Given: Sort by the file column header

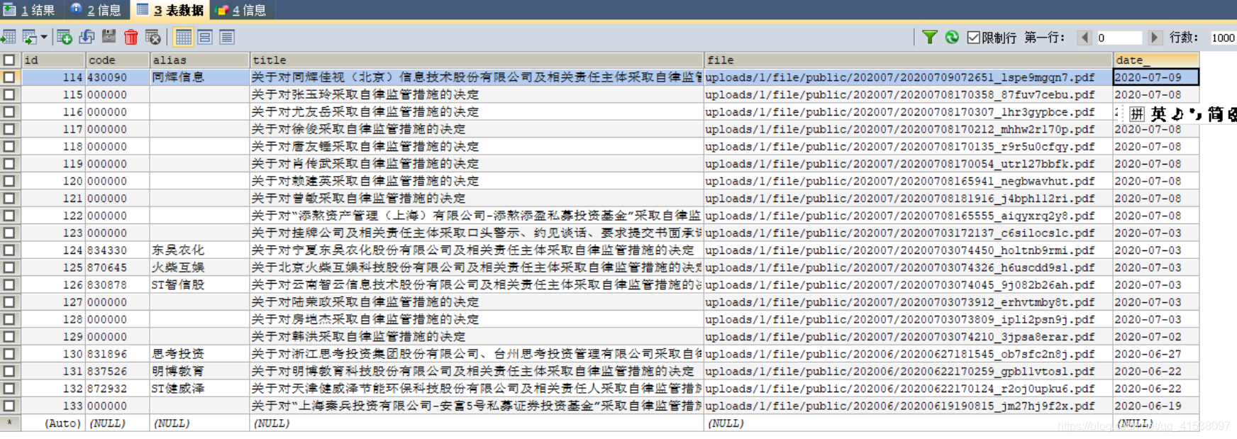Looking at the screenshot, I should (x=908, y=60).
